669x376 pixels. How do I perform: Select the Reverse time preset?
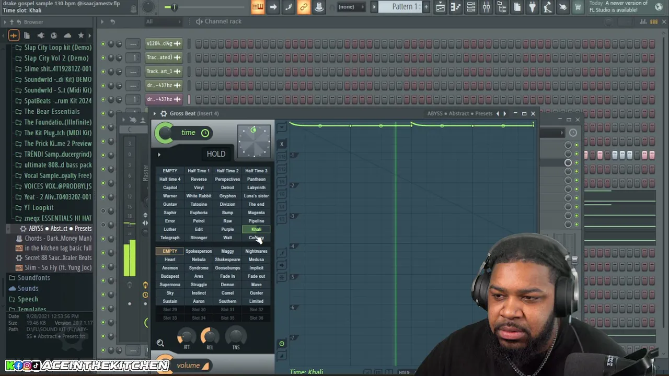tap(199, 179)
